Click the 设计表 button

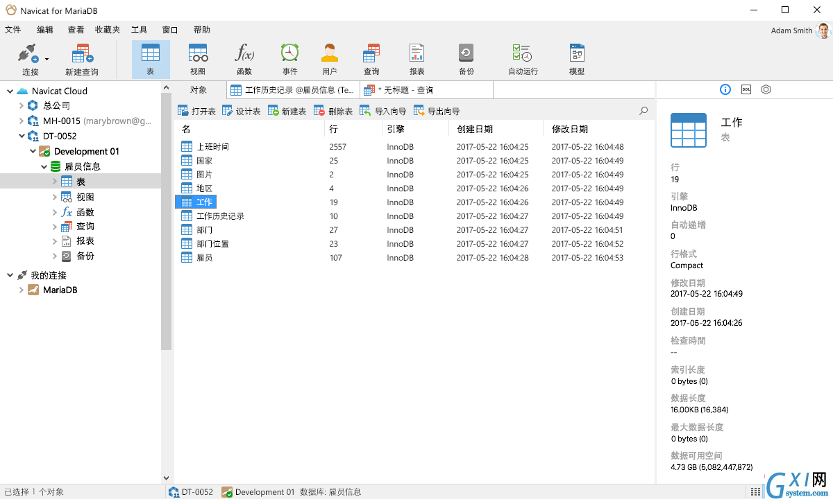[x=242, y=111]
